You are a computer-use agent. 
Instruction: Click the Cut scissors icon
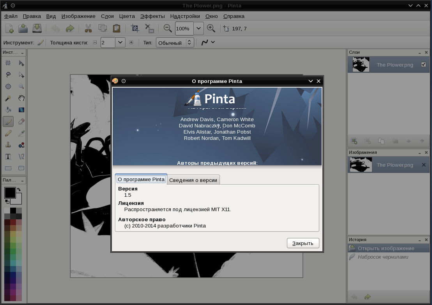(x=88, y=28)
